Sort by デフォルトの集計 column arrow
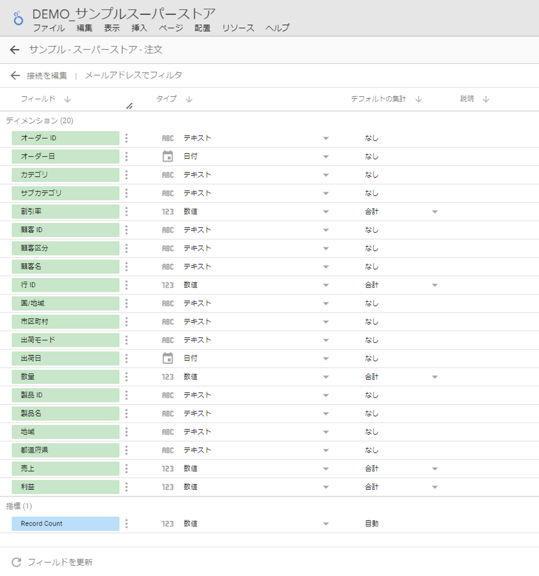Viewport: 539px width, 576px height. pos(418,99)
